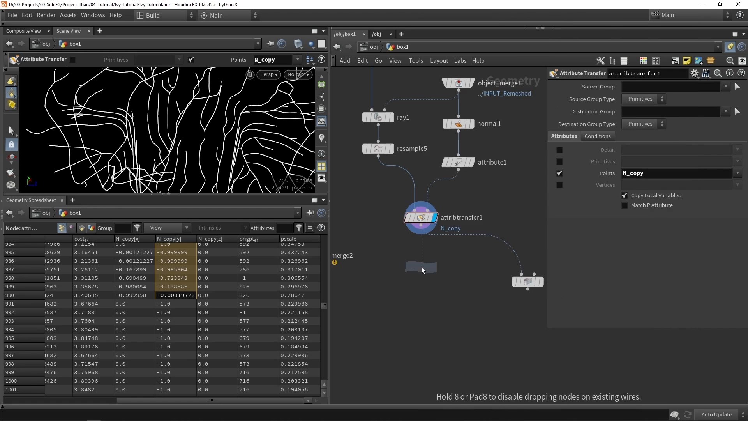Click the attribtransfer1 node icon
The image size is (748, 421).
(420, 218)
